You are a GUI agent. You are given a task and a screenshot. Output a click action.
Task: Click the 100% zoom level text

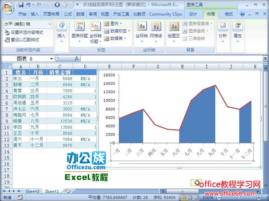[x=208, y=197]
